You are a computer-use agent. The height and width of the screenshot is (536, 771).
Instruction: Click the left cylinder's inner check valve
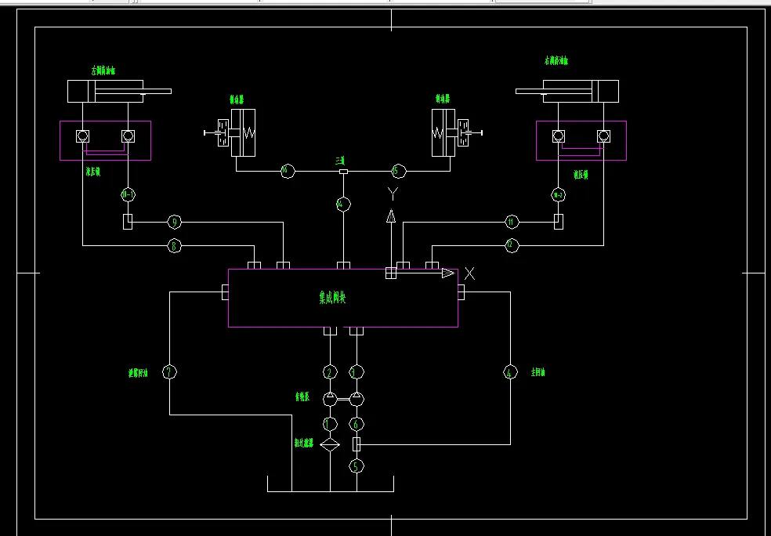(x=128, y=136)
